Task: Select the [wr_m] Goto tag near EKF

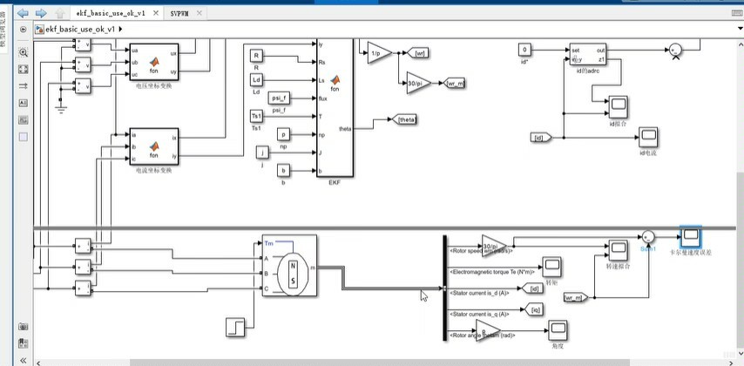Action: 453,84
